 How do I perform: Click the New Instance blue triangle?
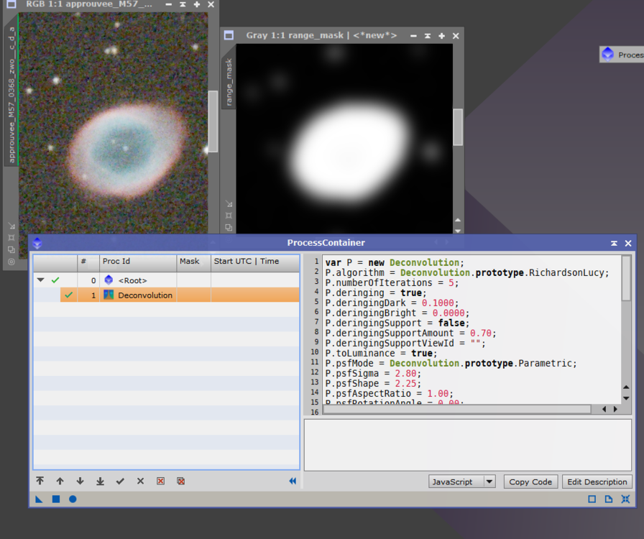[x=39, y=499]
